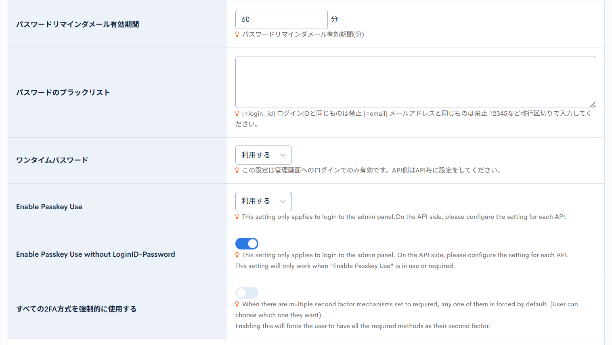
Task: Click the lightbulb icon for Enable Passkey Use note
Action: click(x=237, y=216)
